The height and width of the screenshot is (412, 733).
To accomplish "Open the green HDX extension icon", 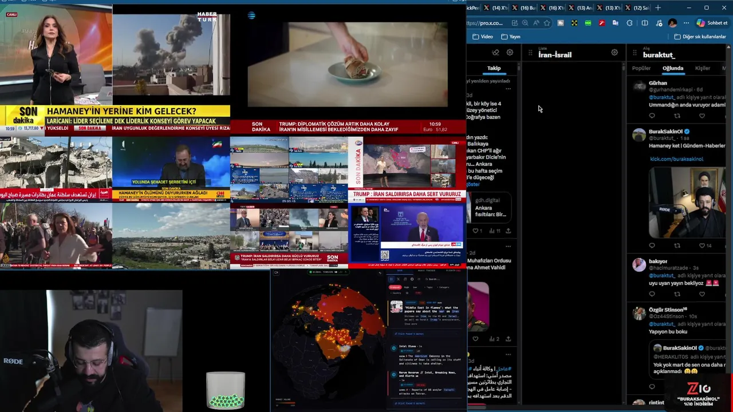I will tap(588, 23).
